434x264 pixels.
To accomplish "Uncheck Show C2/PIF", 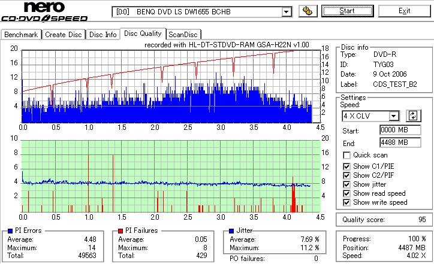I will (x=346, y=175).
